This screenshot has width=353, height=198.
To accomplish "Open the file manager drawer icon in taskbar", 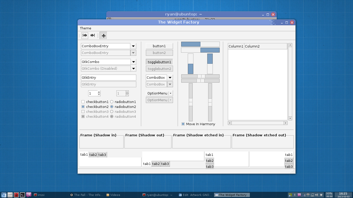I will click(10, 195).
